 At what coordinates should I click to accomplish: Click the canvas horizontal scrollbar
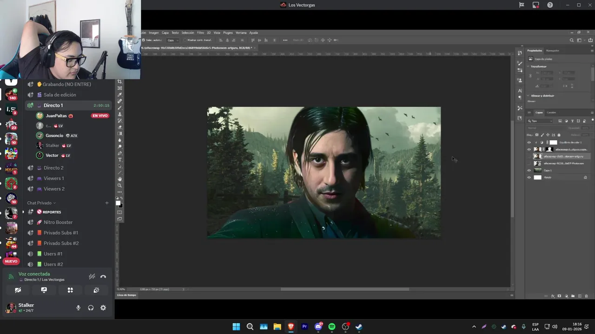tap(344, 289)
